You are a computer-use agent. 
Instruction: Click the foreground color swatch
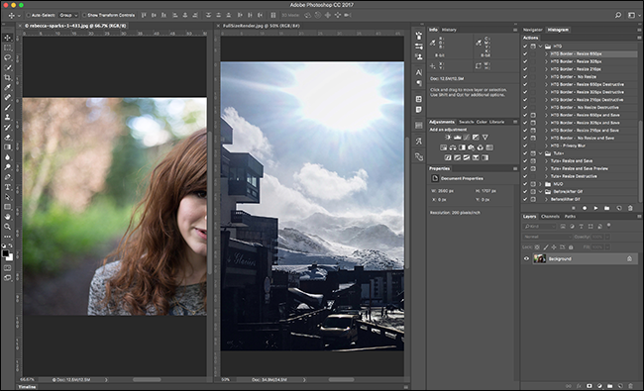coord(5,253)
